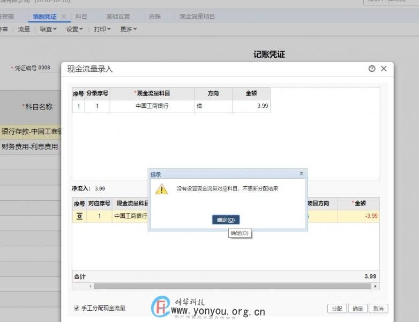Switch to the 填制凭证 tab

point(44,17)
